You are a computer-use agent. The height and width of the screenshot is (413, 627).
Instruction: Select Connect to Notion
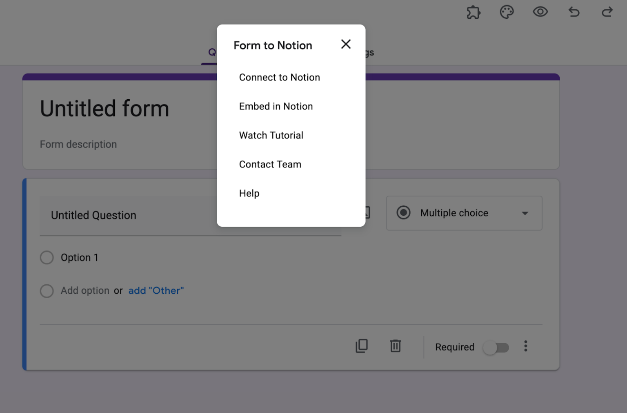[x=279, y=77]
